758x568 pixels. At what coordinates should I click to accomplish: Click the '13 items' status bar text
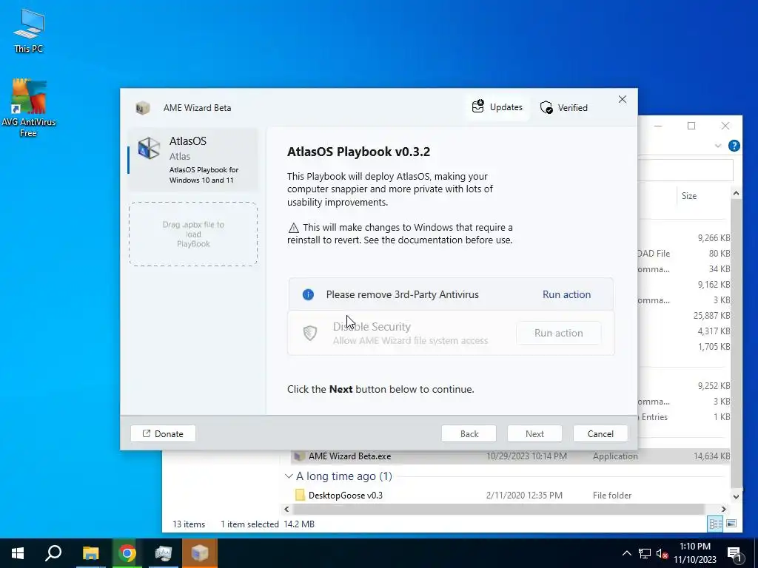click(189, 524)
